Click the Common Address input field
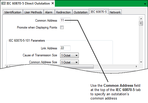This screenshot has height=103, width=148. 65,20
